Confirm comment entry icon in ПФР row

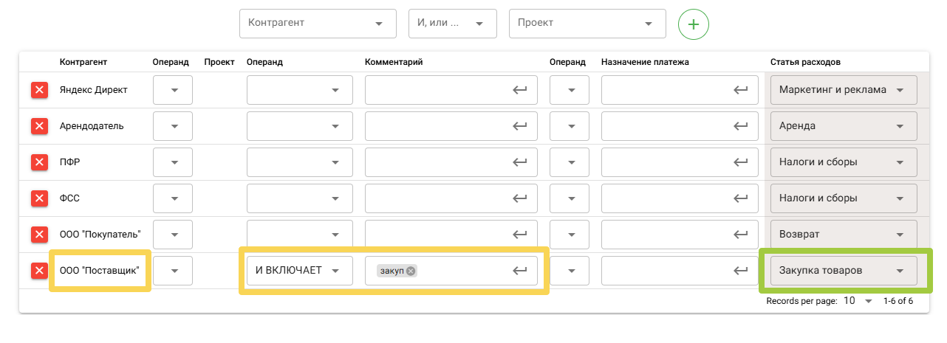tap(520, 162)
